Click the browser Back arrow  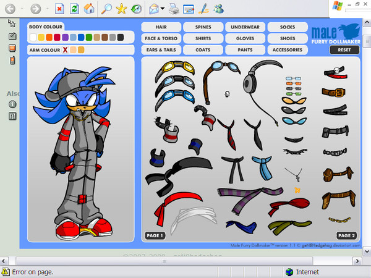[x=10, y=9]
